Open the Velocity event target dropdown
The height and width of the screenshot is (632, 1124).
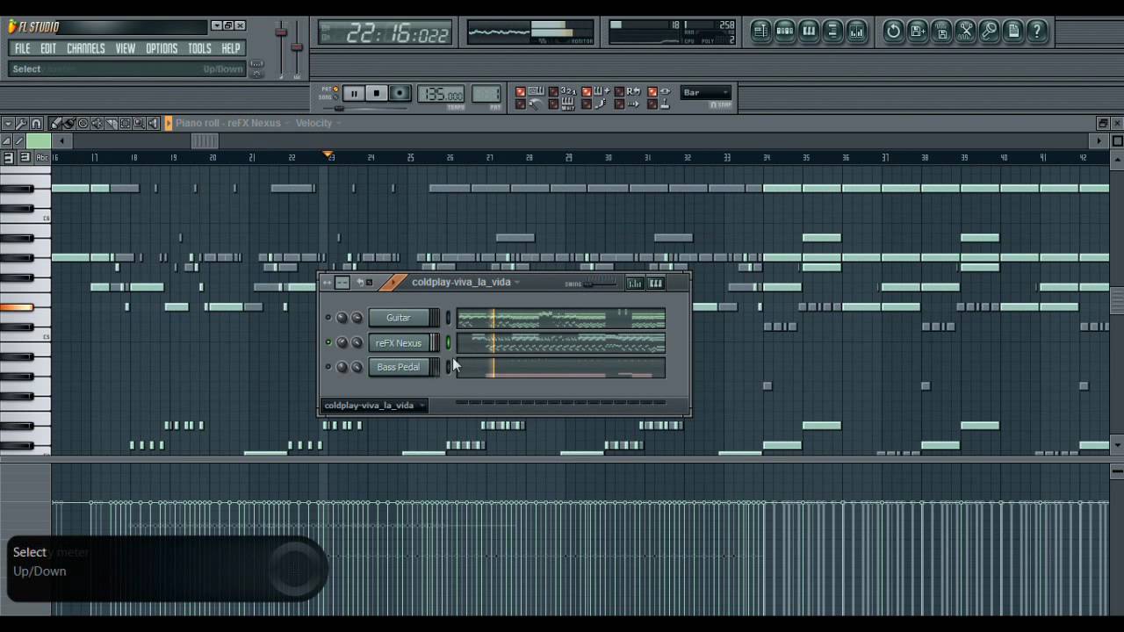[x=318, y=123]
